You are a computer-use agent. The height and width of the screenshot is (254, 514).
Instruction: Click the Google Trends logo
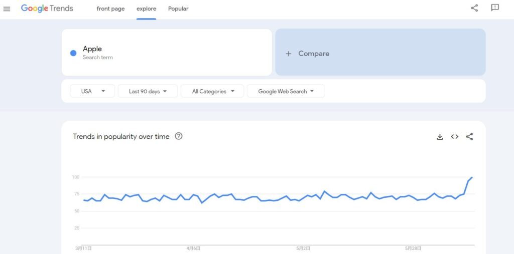pyautogui.click(x=47, y=9)
